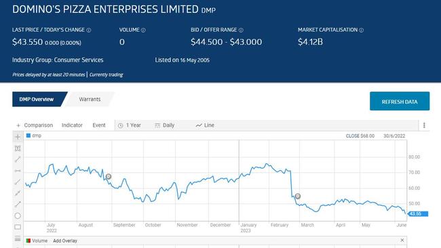Close the Volume overlay panel
441x248 pixels.
[402, 240]
